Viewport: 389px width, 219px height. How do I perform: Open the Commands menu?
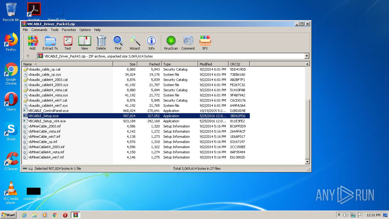click(x=39, y=30)
